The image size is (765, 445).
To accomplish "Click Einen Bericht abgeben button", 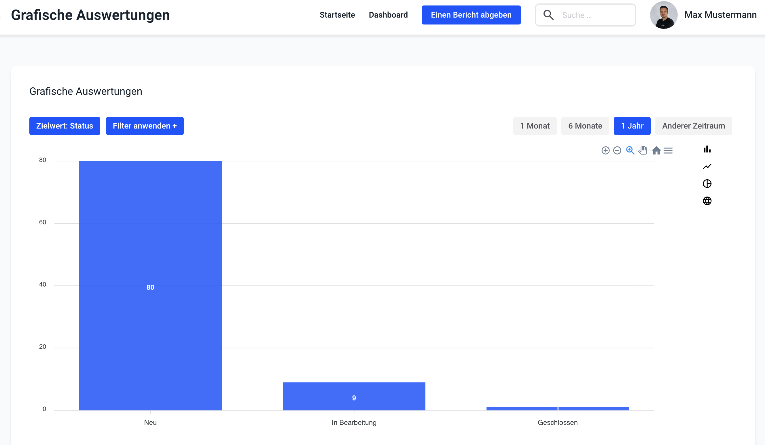I will 471,15.
